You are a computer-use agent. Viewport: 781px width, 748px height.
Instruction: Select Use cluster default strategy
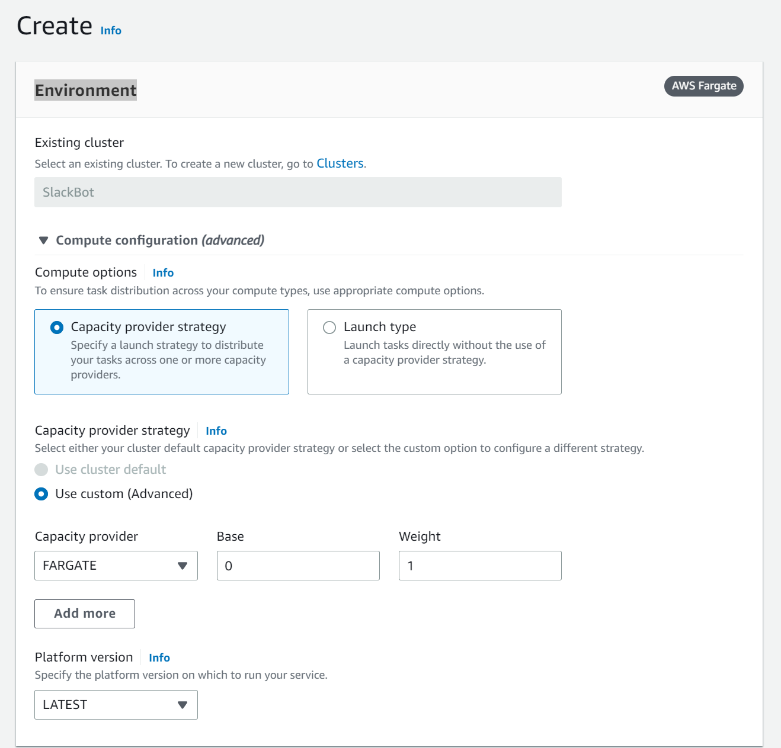point(41,469)
